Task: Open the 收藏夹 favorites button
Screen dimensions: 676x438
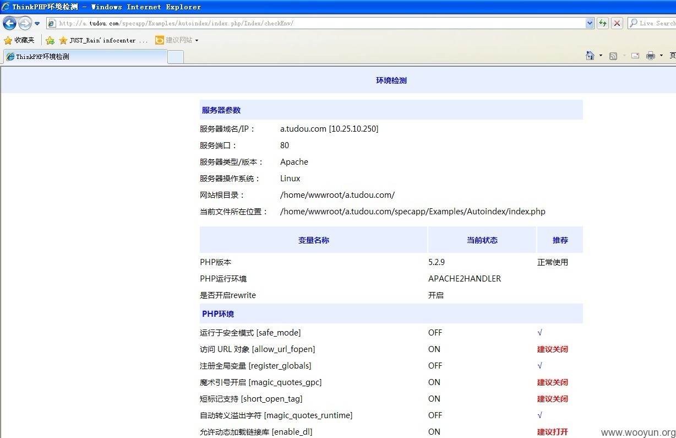Action: 19,40
